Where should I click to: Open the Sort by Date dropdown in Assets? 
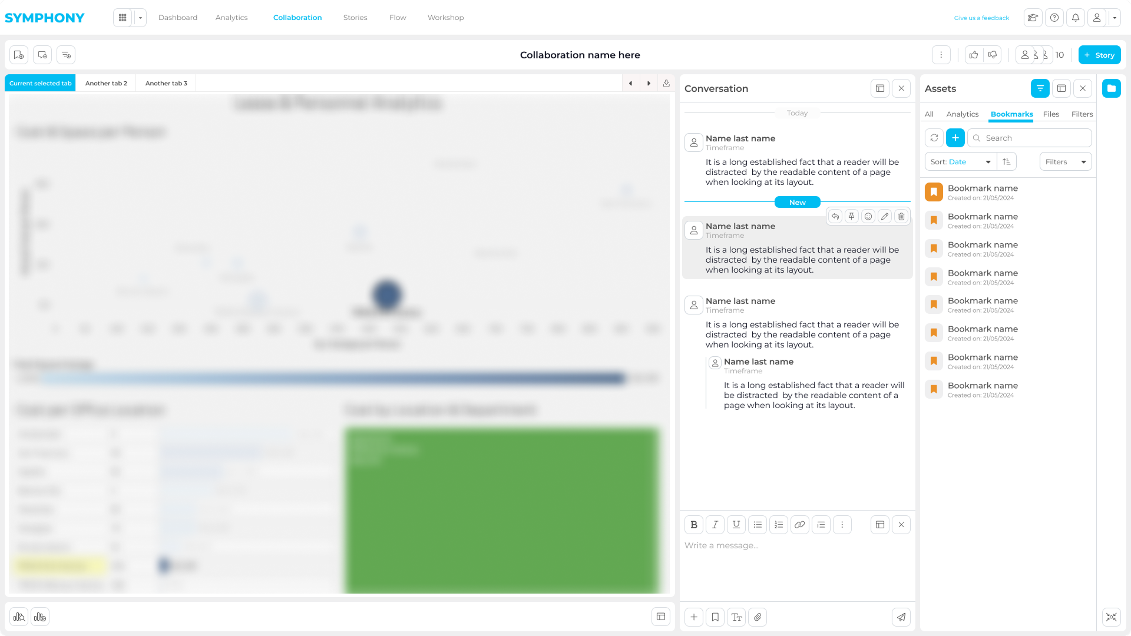pos(960,161)
